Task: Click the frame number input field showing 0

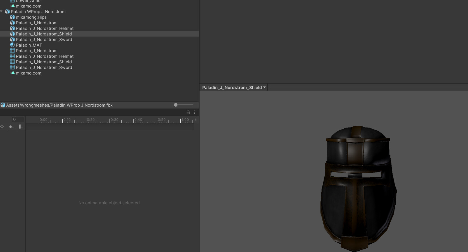Action: [x=18, y=119]
